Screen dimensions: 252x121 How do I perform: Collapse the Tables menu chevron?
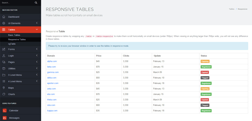pyautogui.click(x=37, y=30)
